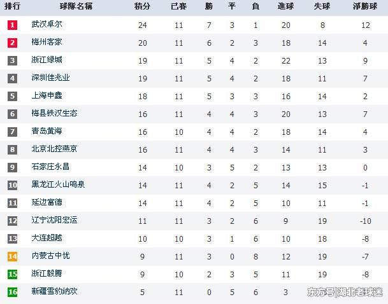Image resolution: width=388 pixels, height=304 pixels.
Task: Open the 武汉卓尔 team link
Action: click(47, 24)
